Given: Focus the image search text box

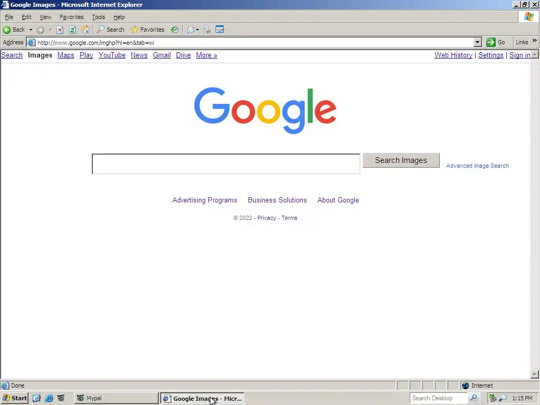Looking at the screenshot, I should pyautogui.click(x=226, y=164).
